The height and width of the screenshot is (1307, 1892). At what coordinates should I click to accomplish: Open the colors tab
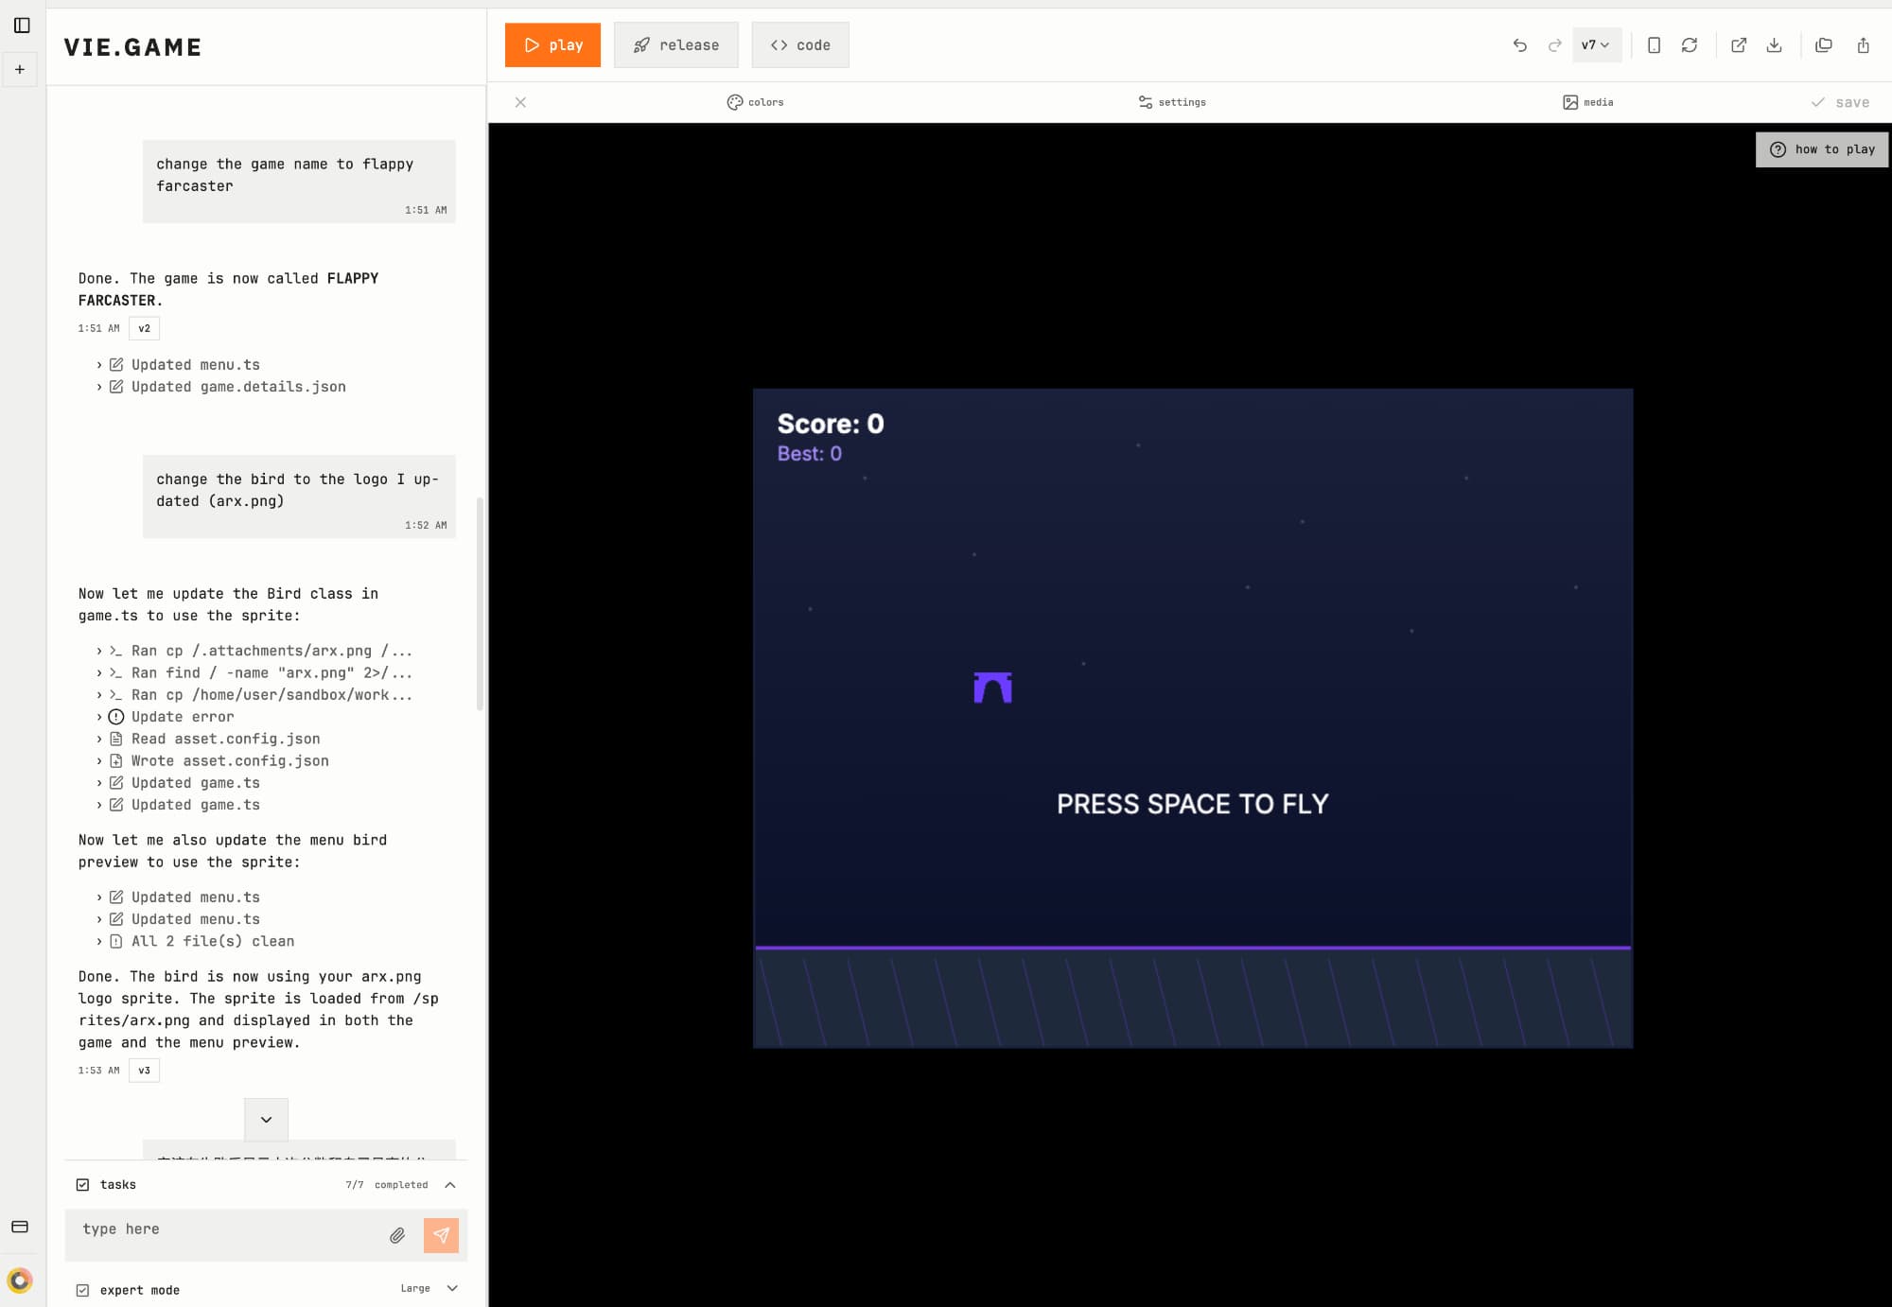click(x=755, y=102)
